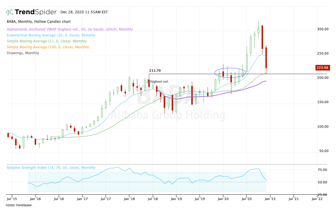
Task: Click the Jan '17 date axis label
Action: (x=82, y=199)
